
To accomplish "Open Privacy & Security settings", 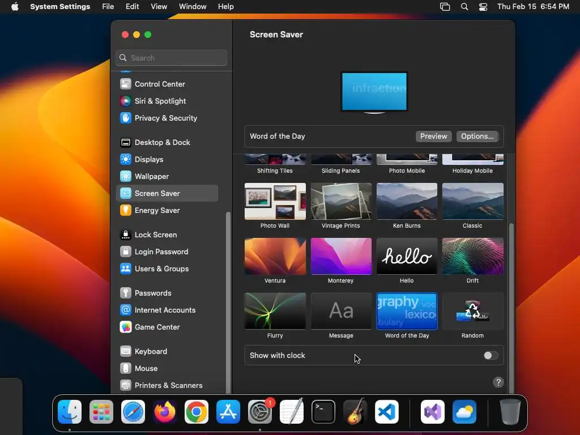I will coord(167,118).
